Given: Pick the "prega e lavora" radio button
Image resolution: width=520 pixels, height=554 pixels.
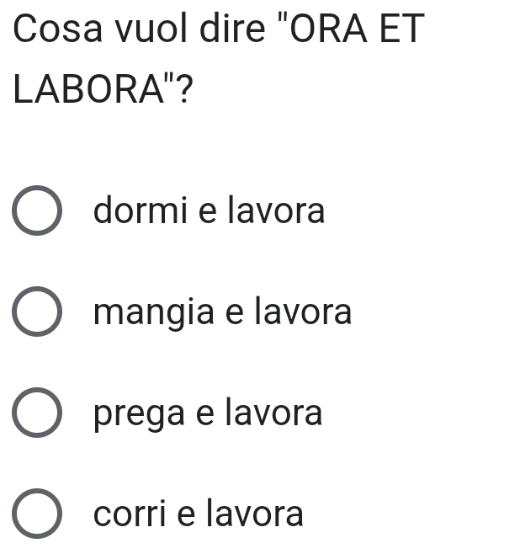Looking at the screenshot, I should pyautogui.click(x=37, y=413).
